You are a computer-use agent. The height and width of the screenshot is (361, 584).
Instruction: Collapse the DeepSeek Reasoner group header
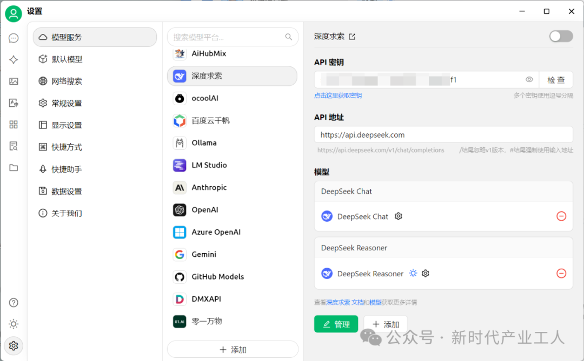tap(443, 248)
